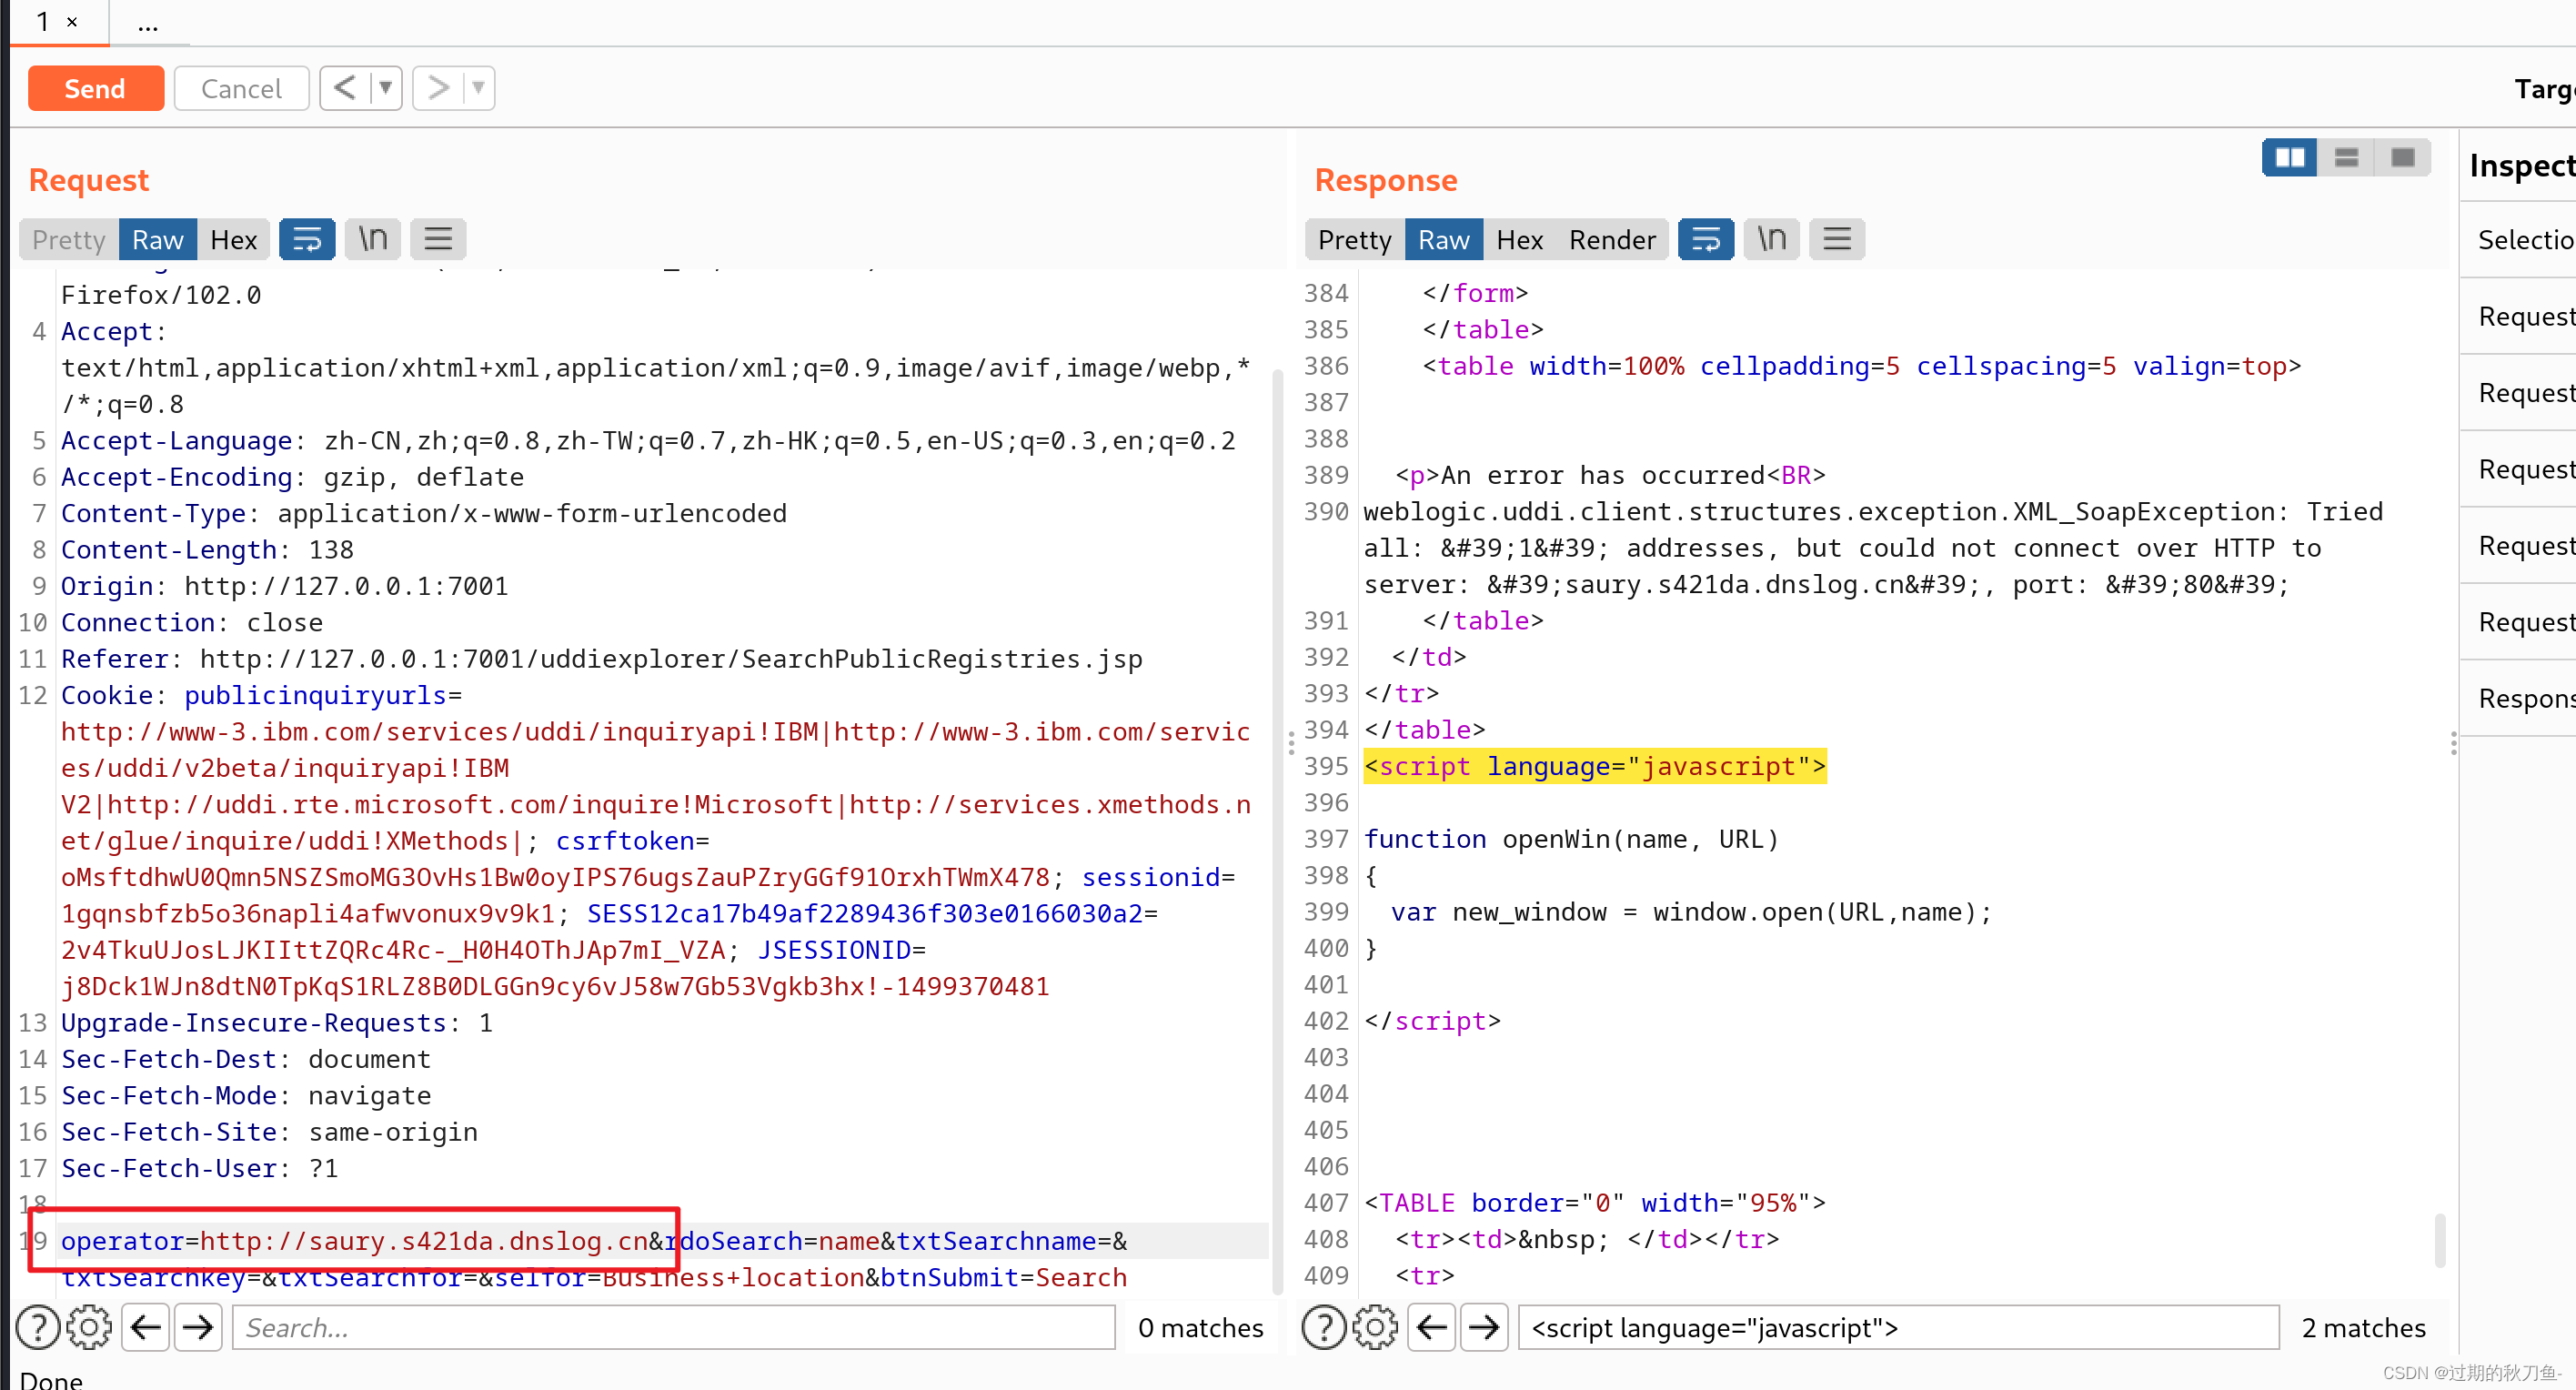Image resolution: width=2576 pixels, height=1390 pixels.
Task: Jump to previous match in Response search
Action: pos(1432,1327)
